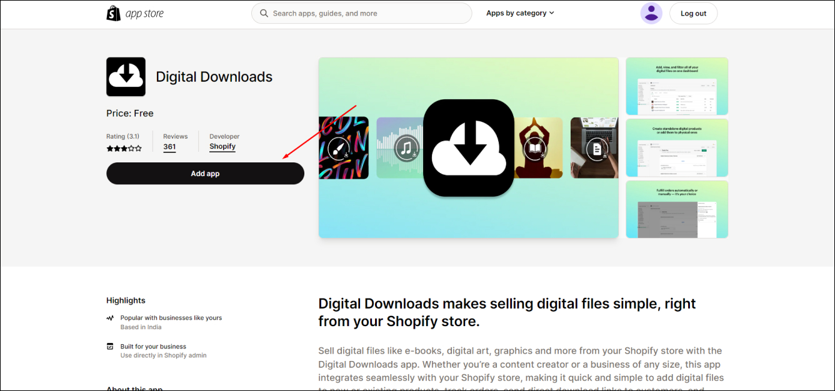Open the Shopify app store logo

135,13
